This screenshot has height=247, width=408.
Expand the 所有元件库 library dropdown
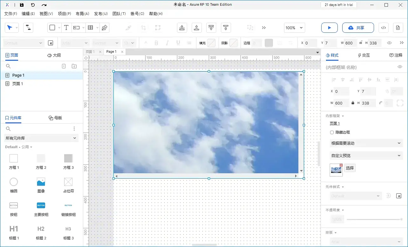[41, 138]
